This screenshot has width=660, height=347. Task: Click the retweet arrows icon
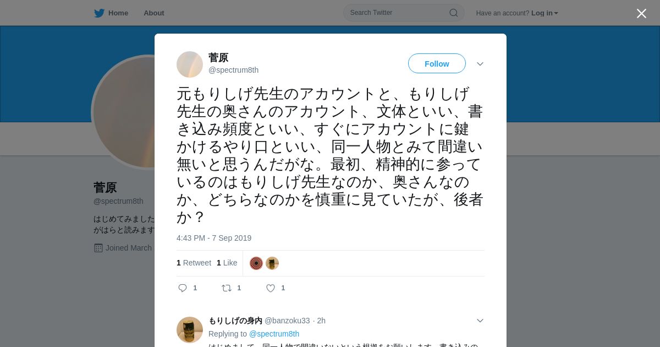tap(227, 288)
